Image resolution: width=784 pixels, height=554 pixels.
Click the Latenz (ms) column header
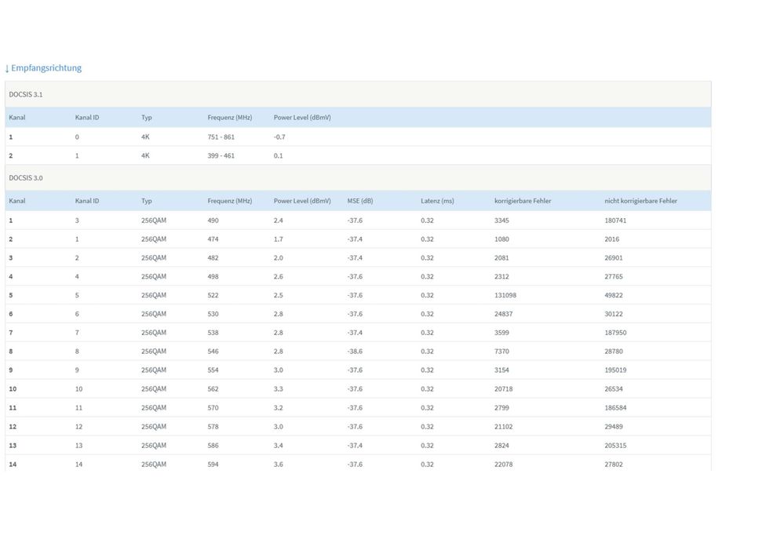(x=437, y=201)
